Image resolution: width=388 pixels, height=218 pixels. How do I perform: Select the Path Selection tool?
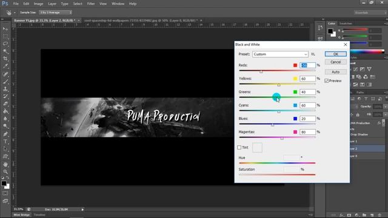[x=5, y=149]
